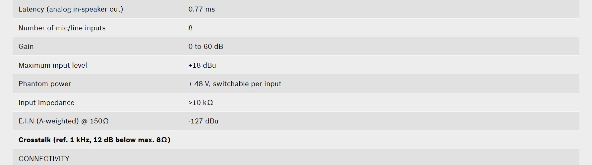Click the CONNECTIVITY section heading
This screenshot has height=165, width=592.
pos(44,159)
